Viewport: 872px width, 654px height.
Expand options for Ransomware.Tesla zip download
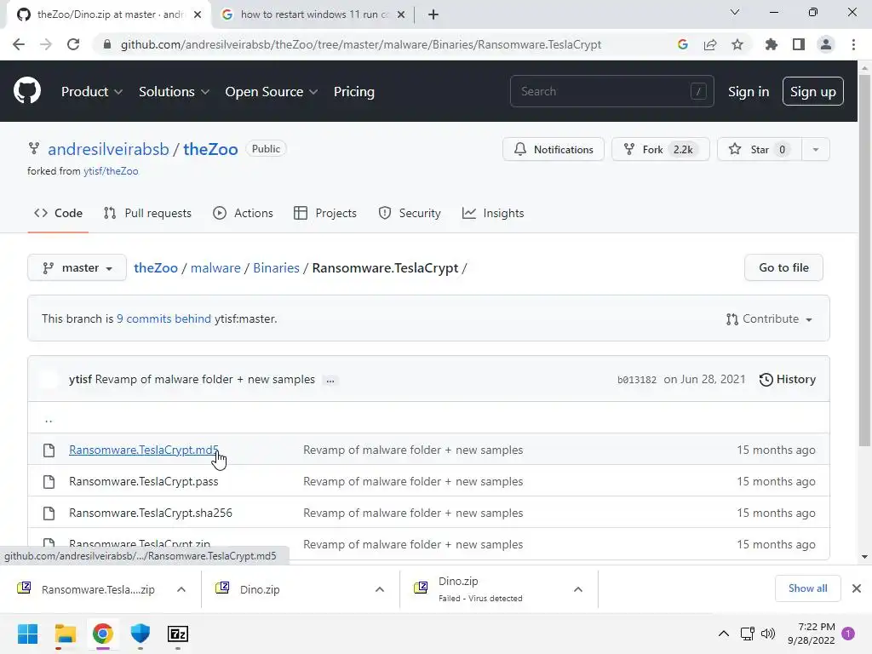pos(181,589)
